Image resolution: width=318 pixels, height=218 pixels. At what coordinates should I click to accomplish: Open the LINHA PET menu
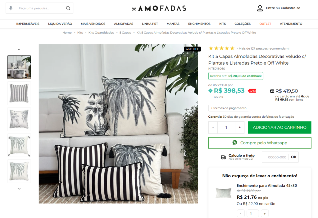[150, 24]
